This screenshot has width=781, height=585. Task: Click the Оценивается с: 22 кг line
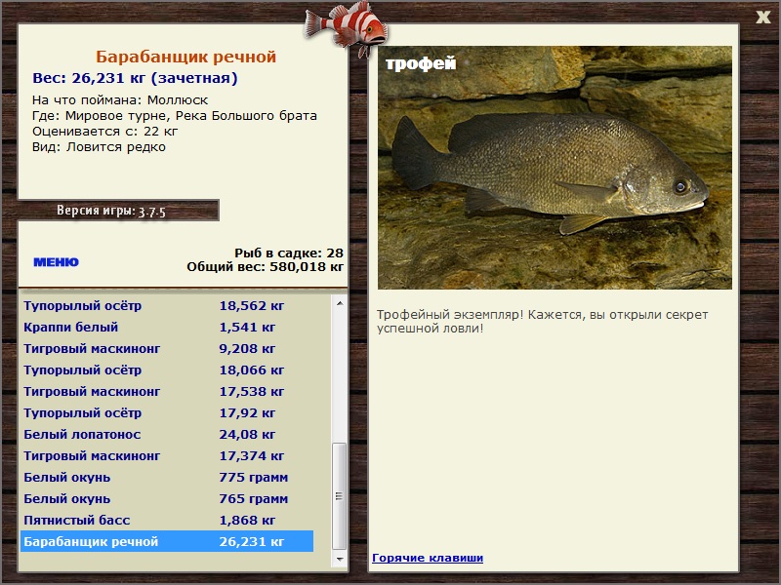pyautogui.click(x=105, y=132)
